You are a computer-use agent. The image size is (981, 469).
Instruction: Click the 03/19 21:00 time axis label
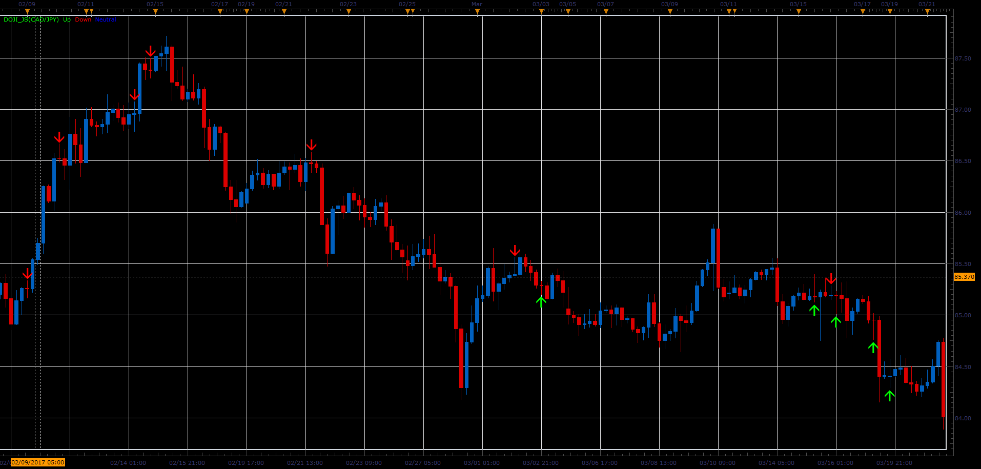point(894,463)
